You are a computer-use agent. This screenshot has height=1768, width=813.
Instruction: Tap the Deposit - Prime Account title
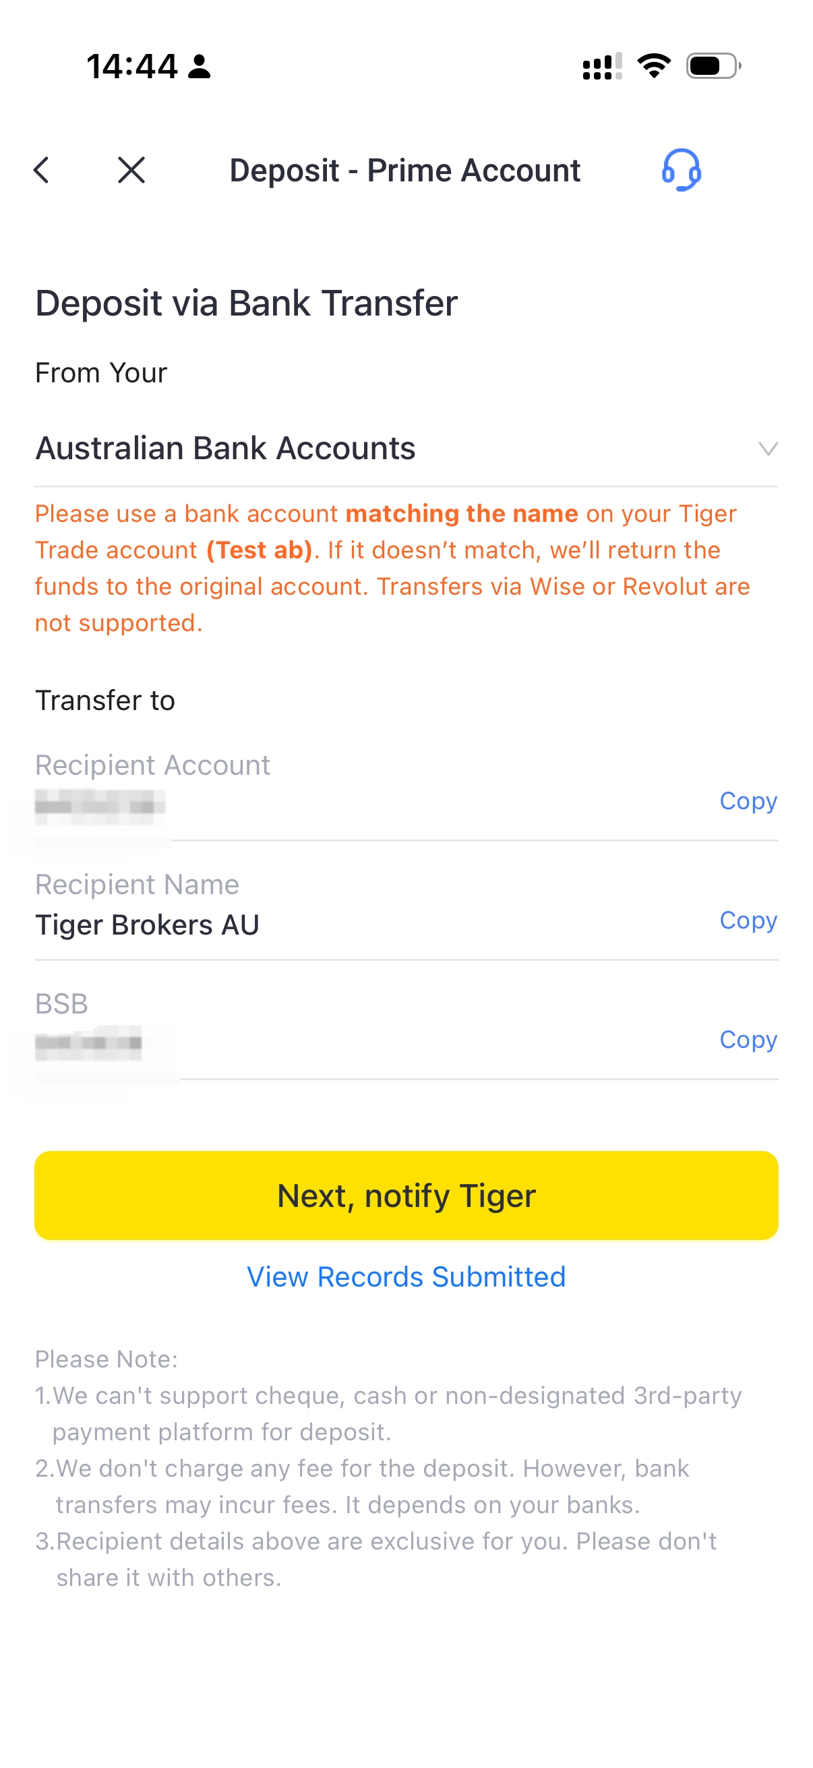[x=404, y=170]
